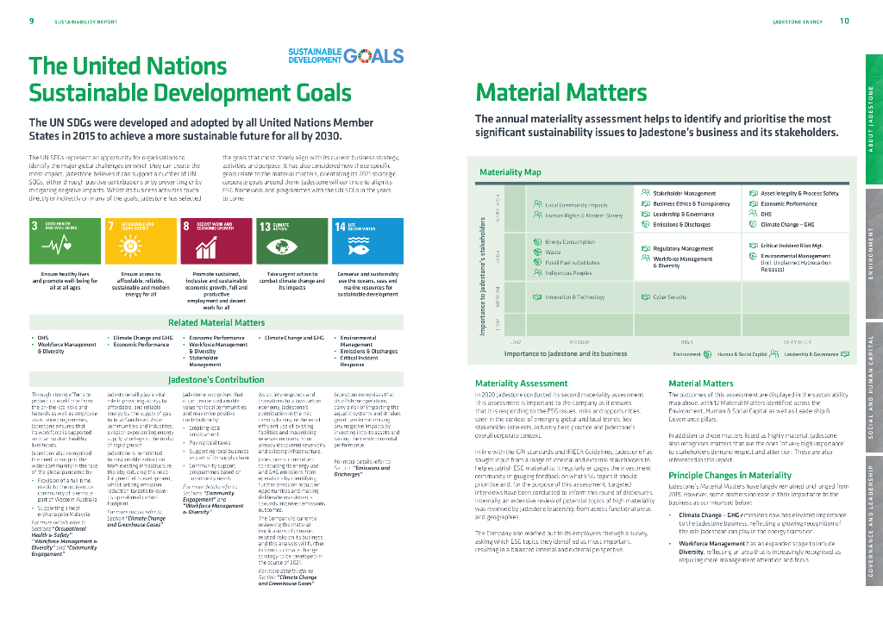
Task: Click the Environment legend icon
Action: pyautogui.click(x=707, y=354)
